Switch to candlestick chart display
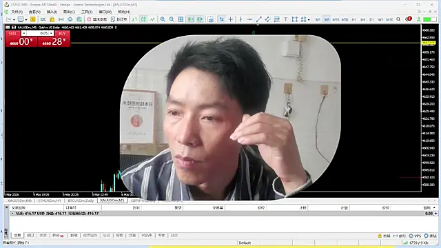This screenshot has width=441, height=248. [x=143, y=19]
